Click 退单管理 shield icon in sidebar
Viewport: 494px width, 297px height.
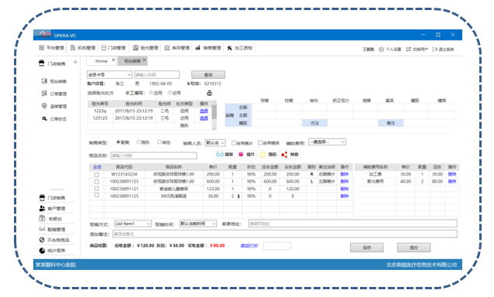pos(44,106)
